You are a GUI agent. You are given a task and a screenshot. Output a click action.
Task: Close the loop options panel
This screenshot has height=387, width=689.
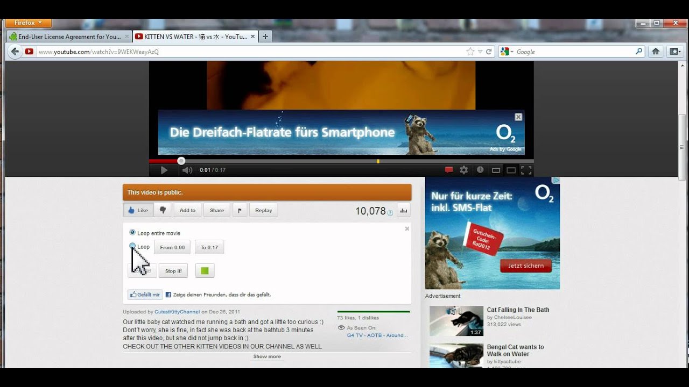pyautogui.click(x=407, y=228)
